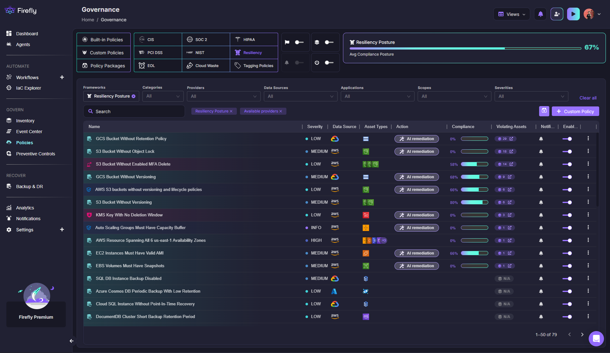The width and height of the screenshot is (610, 353).
Task: Clear Resiliency Posture from Frameworks field
Action: (134, 96)
